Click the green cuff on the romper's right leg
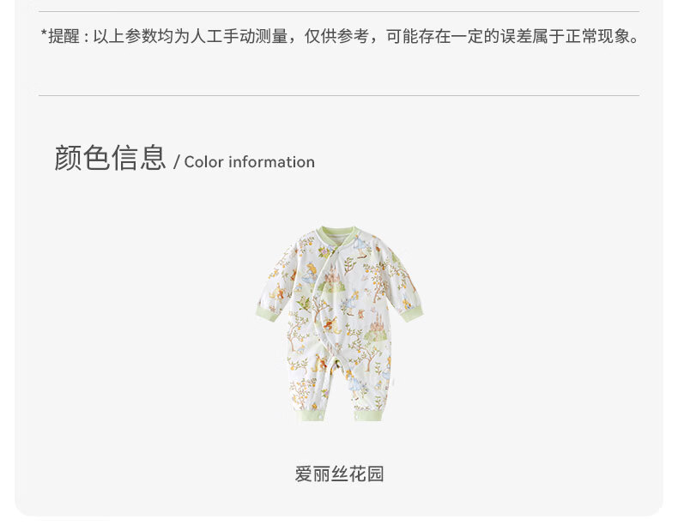 (x=368, y=416)
